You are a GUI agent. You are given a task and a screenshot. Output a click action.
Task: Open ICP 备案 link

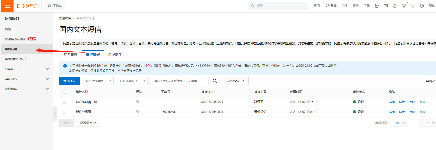[x=331, y=6]
